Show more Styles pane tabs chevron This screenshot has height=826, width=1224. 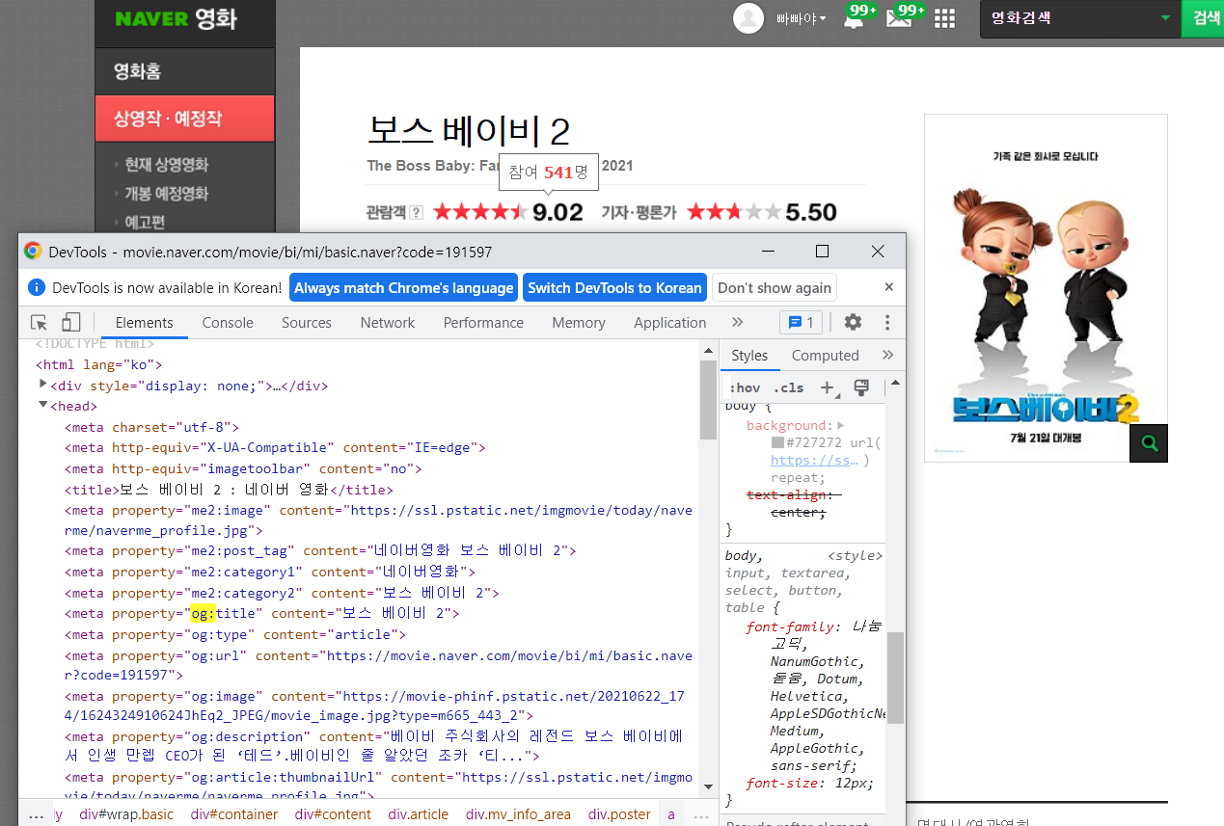click(x=888, y=355)
